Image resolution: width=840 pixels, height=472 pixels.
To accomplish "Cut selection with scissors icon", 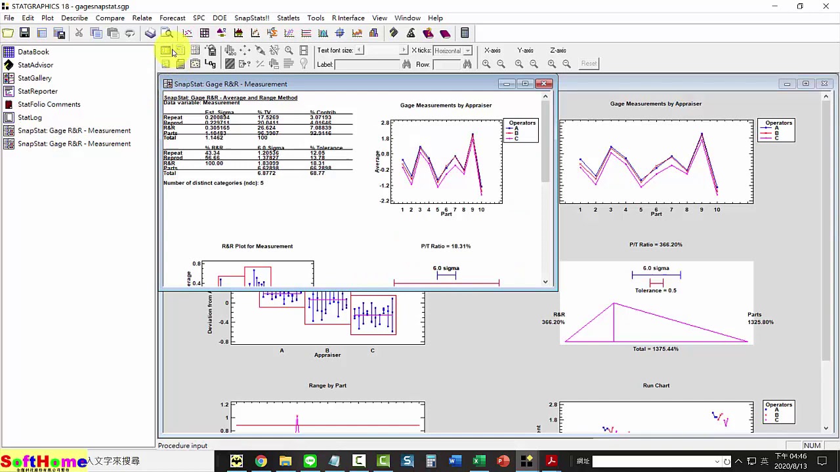I will [79, 33].
